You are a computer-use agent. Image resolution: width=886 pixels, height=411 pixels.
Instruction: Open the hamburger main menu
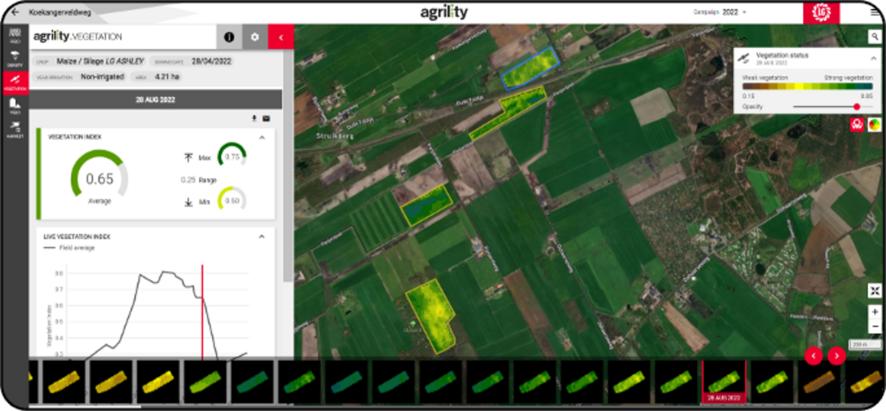875,12
